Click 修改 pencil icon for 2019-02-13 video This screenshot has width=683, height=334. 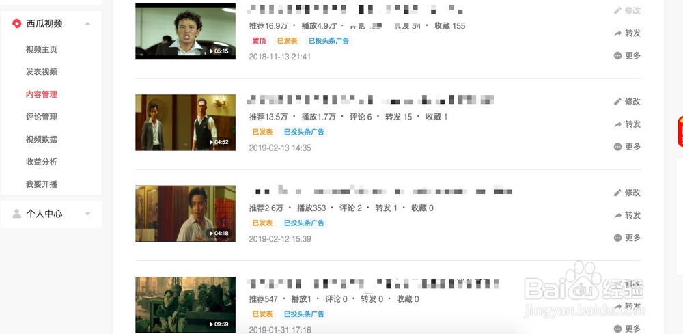pyautogui.click(x=617, y=102)
